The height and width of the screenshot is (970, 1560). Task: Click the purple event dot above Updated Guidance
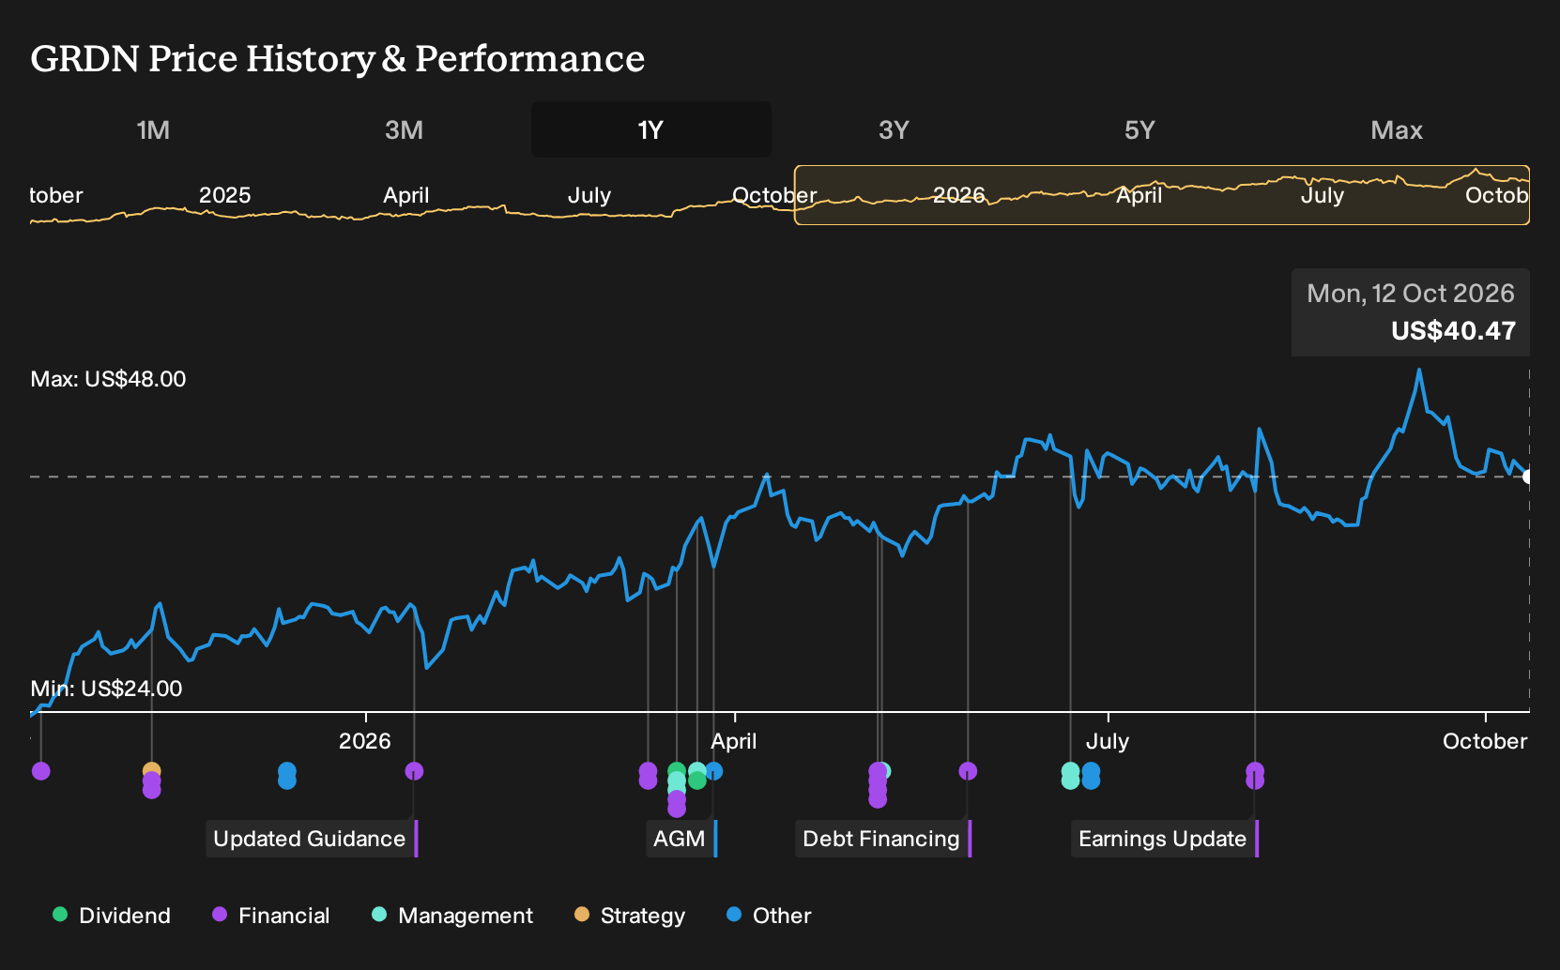tap(414, 771)
